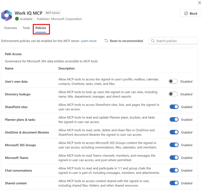This screenshot has height=190, width=203.
Task: Click the Name column header
Action: click(9, 69)
